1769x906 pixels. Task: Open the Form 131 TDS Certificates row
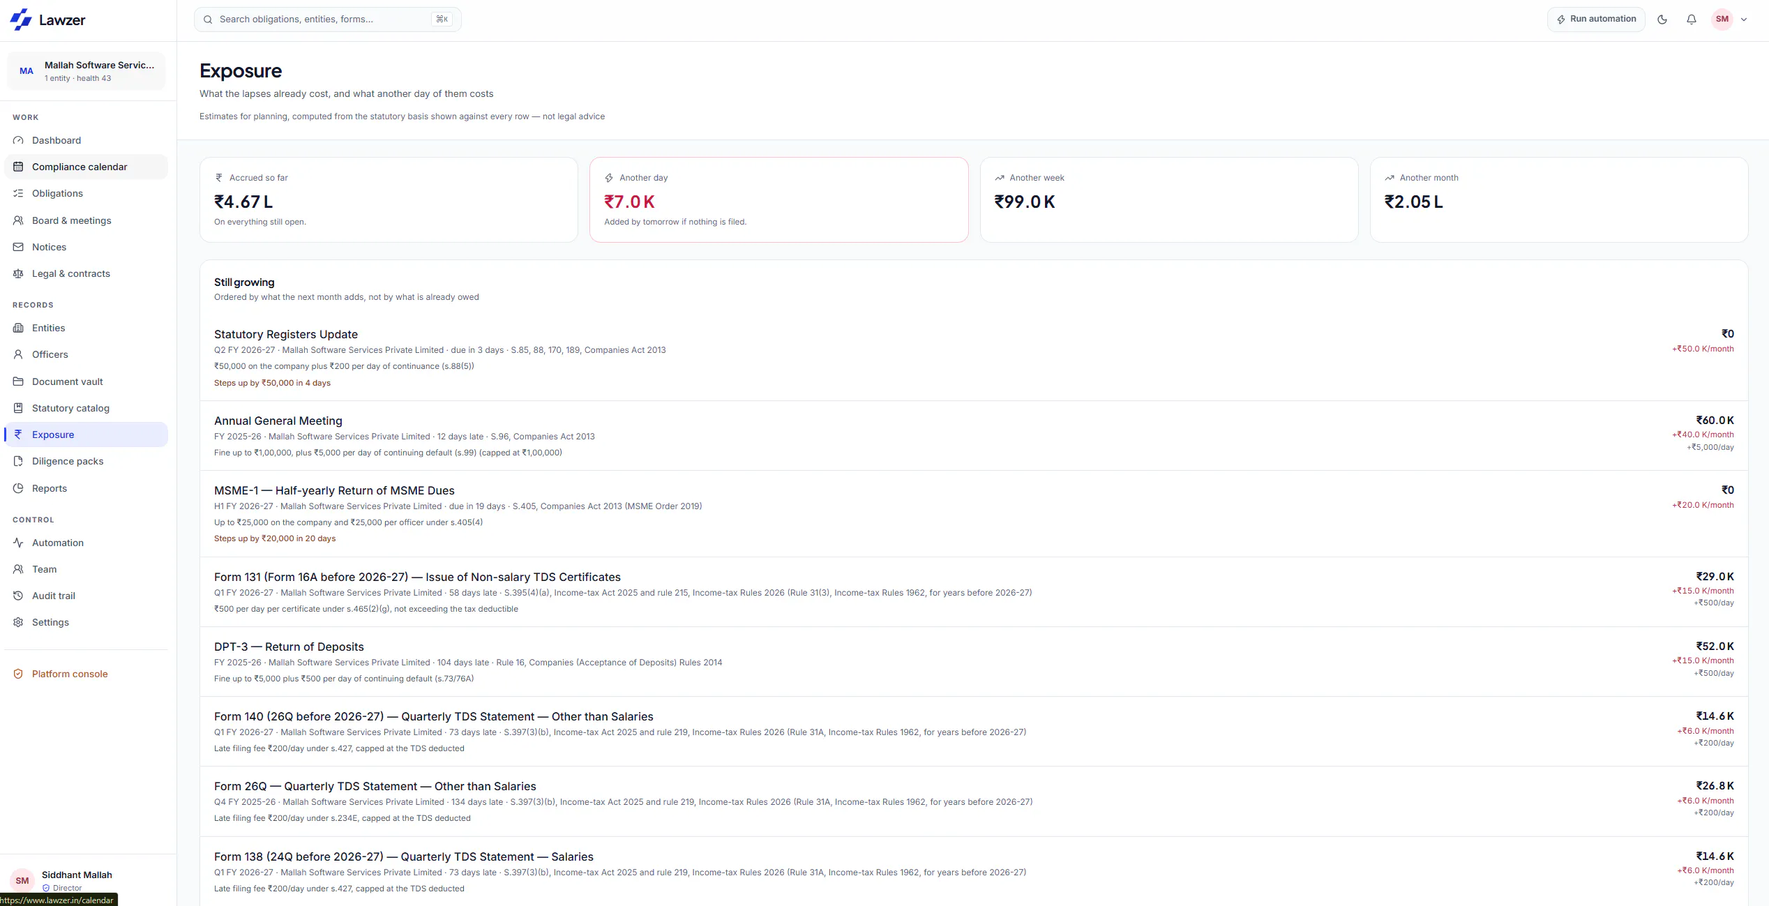tap(974, 592)
